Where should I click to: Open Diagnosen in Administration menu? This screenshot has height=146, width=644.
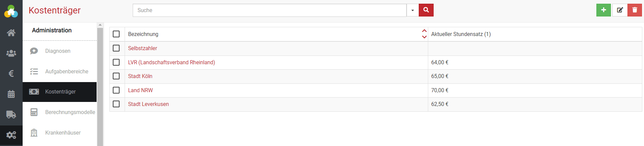pos(58,51)
